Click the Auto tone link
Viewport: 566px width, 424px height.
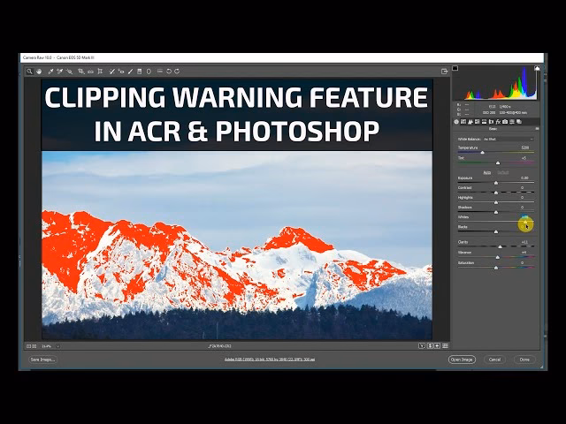click(x=487, y=172)
